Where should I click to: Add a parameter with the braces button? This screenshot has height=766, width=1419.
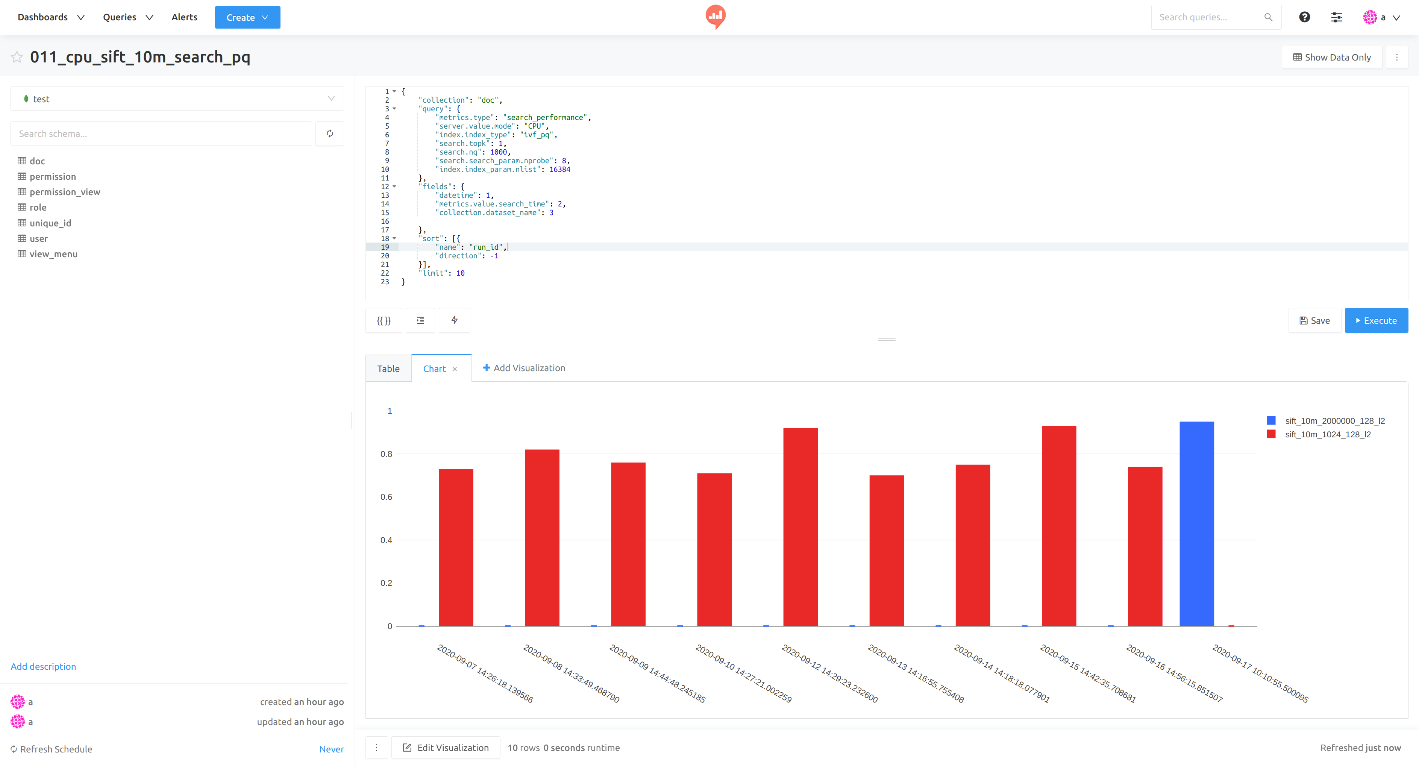pyautogui.click(x=384, y=320)
